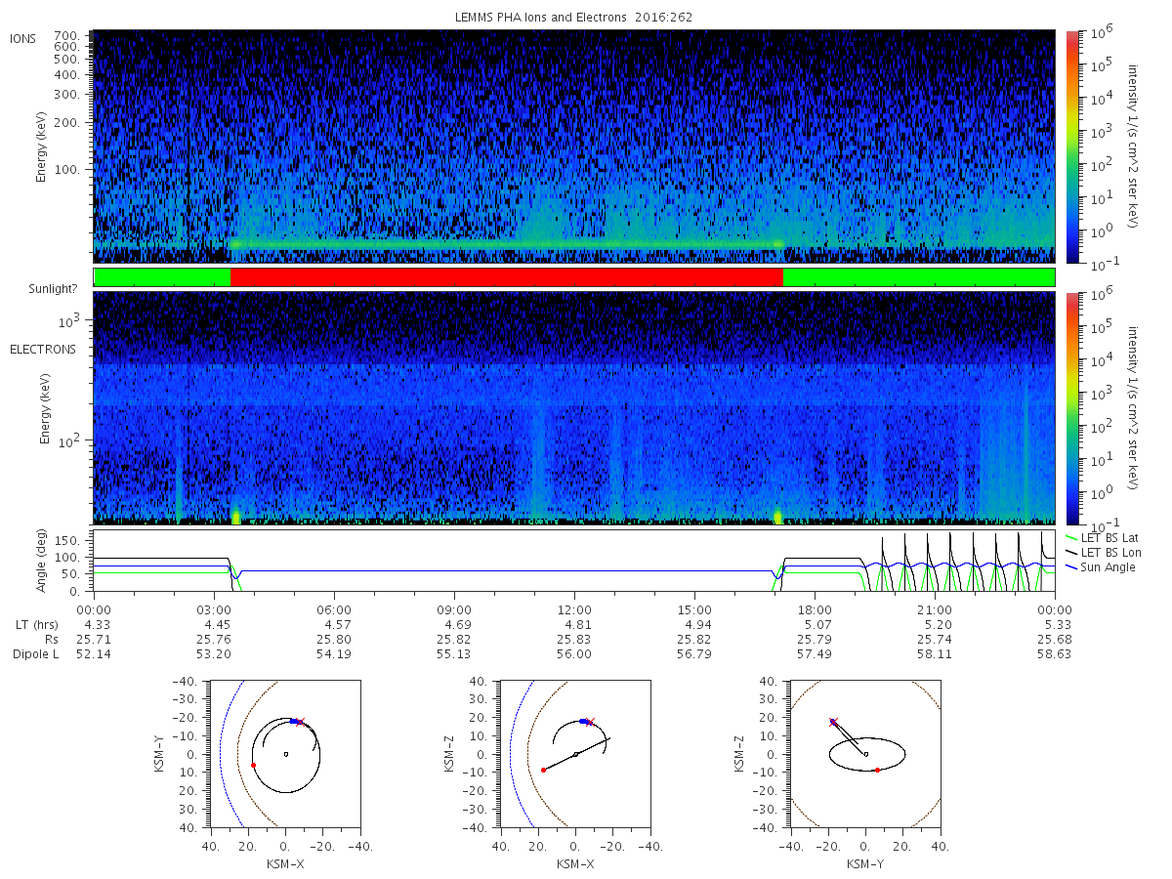Select the Rs value 25.68
This screenshot has width=1172, height=879.
(x=1055, y=639)
